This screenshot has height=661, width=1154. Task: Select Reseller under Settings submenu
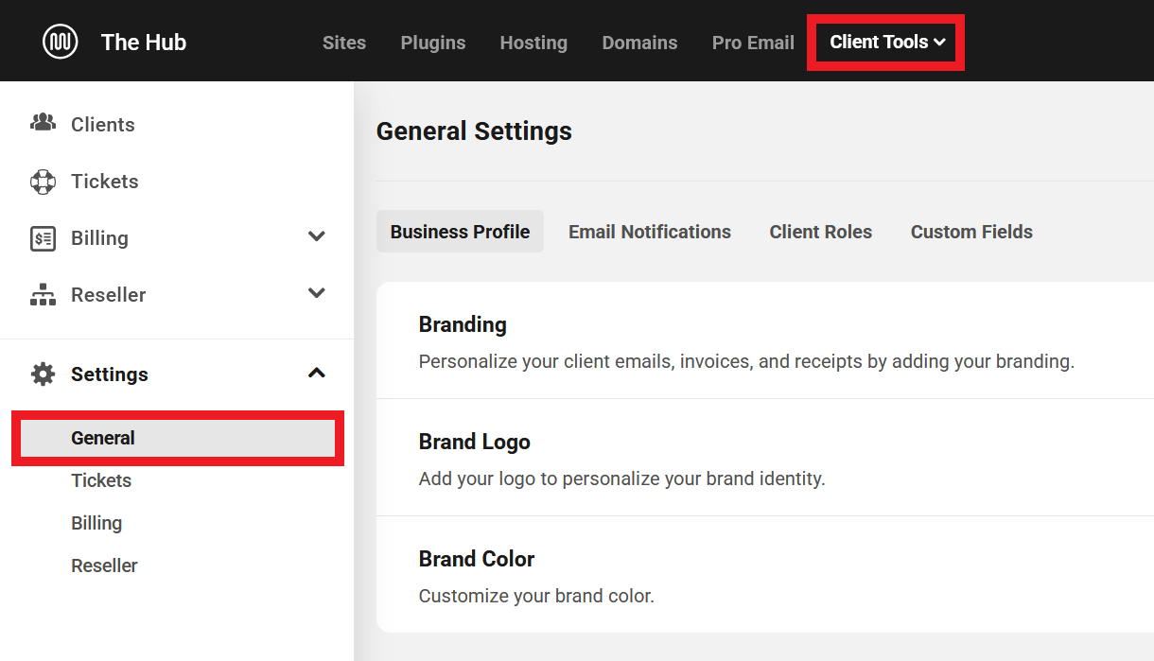(104, 565)
